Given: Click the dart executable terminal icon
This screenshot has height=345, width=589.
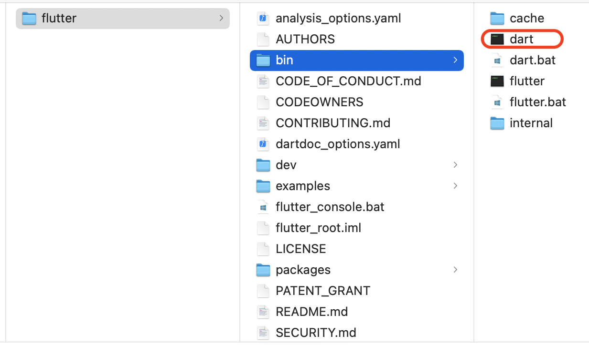Looking at the screenshot, I should [x=497, y=39].
